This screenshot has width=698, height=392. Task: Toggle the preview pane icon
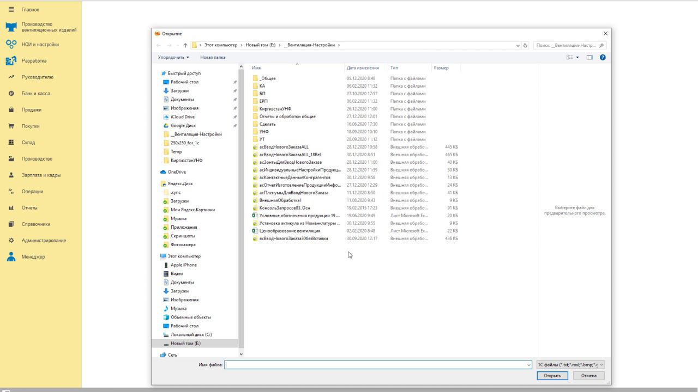(589, 57)
